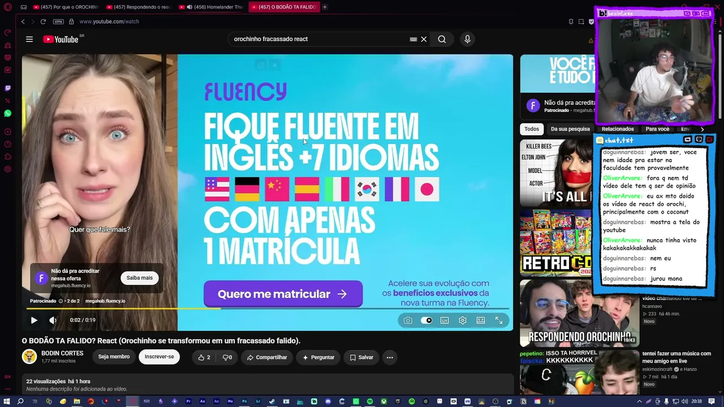This screenshot has height=407, width=724.
Task: Open Twitch in the Opera sidebar
Action: click(7, 88)
